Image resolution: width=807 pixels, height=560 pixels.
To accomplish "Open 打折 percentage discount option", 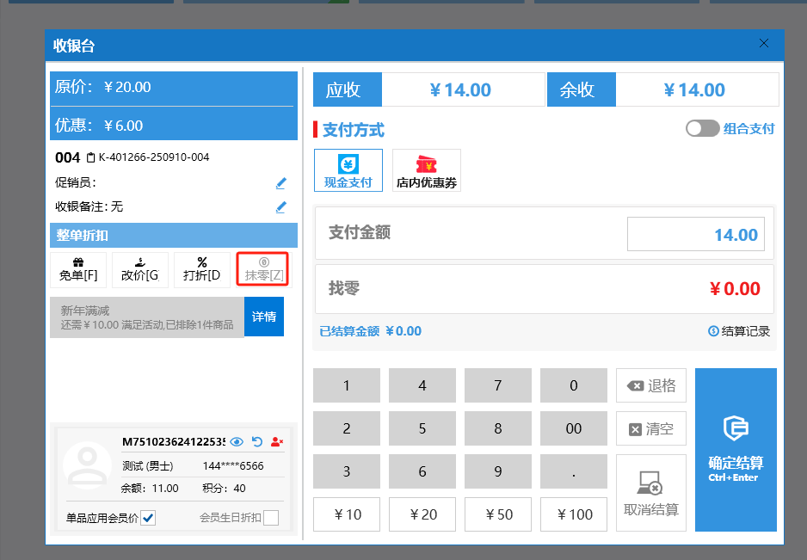I will [x=202, y=269].
